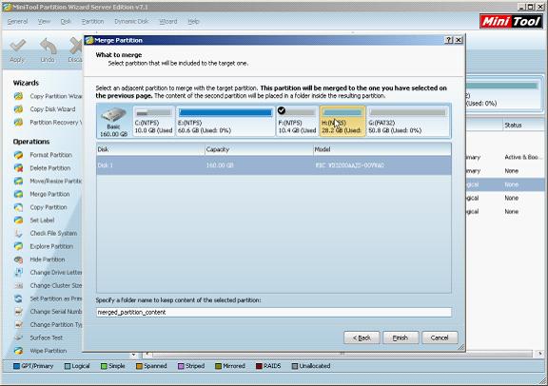Open the Partition menu

pos(92,21)
